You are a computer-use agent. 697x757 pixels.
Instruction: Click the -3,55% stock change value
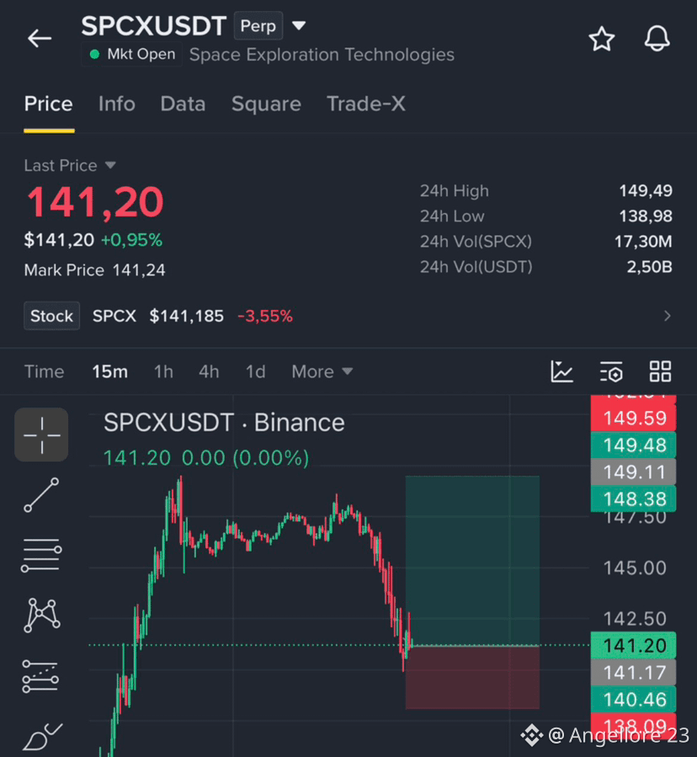[x=265, y=317]
